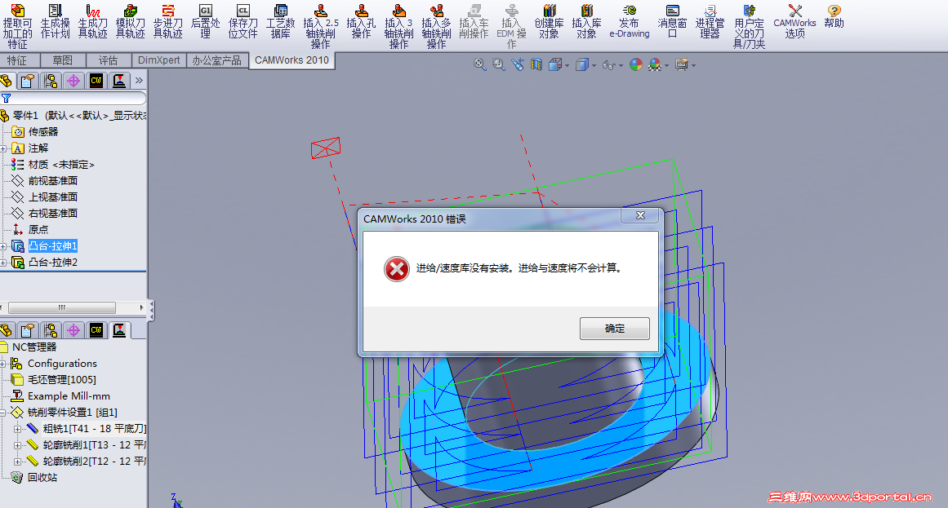Image resolution: width=948 pixels, height=508 pixels.
Task: Click zoom to fit view icon
Action: tap(479, 64)
